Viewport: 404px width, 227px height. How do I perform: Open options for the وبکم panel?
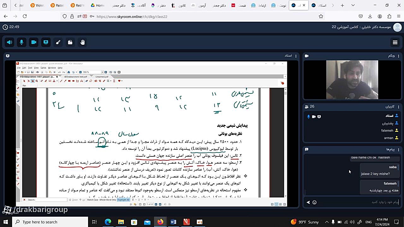coord(399,56)
